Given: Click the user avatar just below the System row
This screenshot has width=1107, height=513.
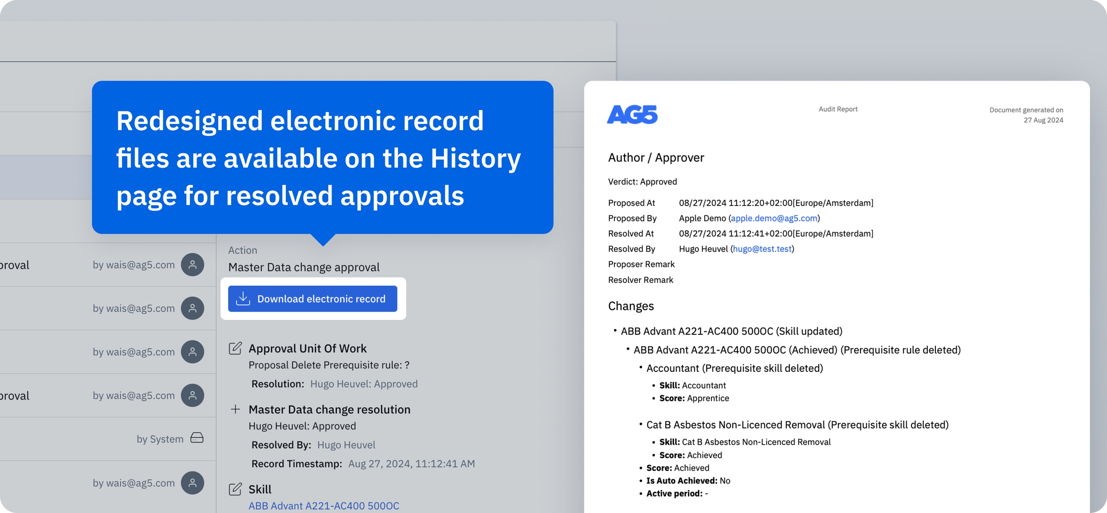Looking at the screenshot, I should (192, 483).
